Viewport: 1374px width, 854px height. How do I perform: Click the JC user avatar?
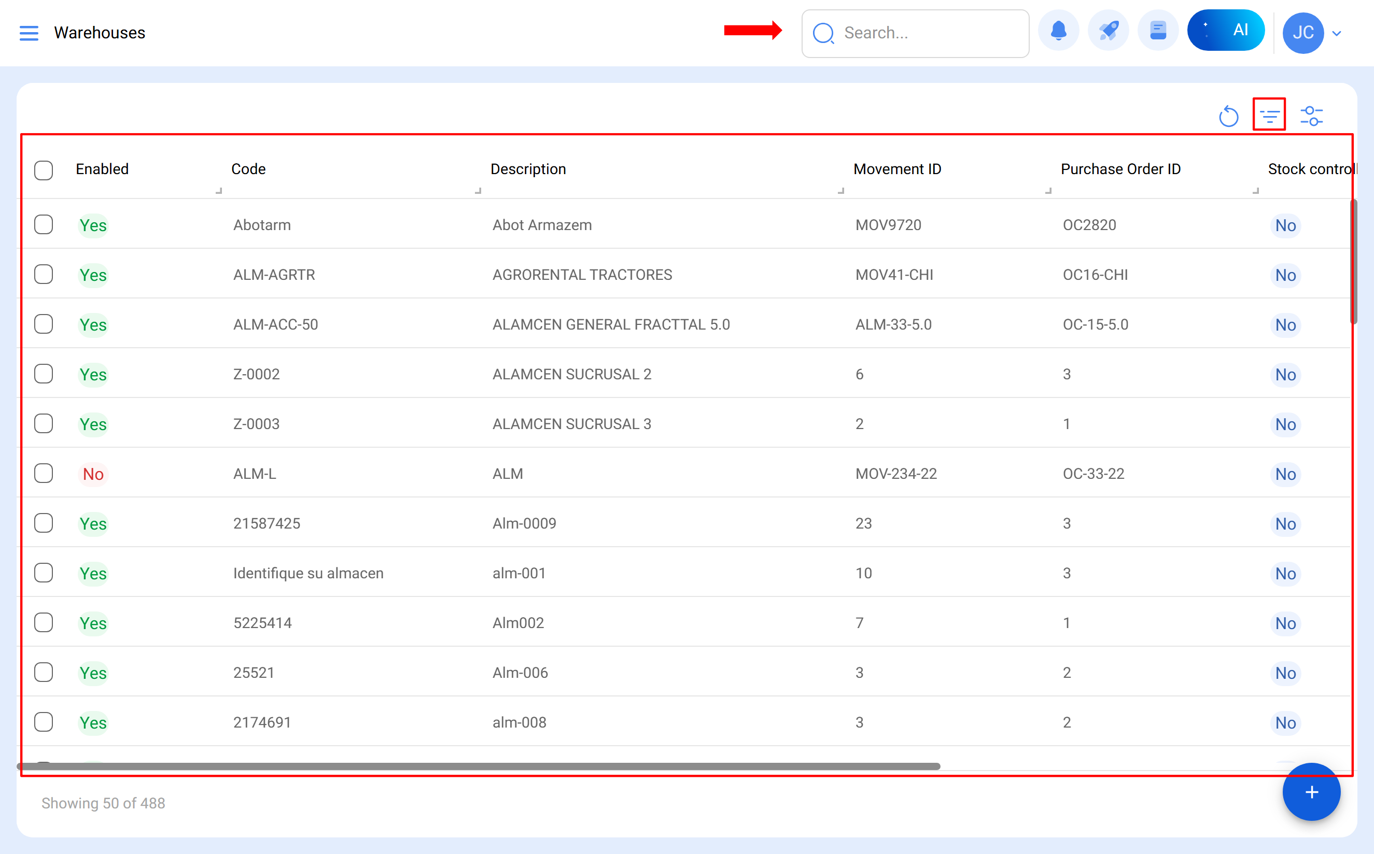coord(1304,33)
